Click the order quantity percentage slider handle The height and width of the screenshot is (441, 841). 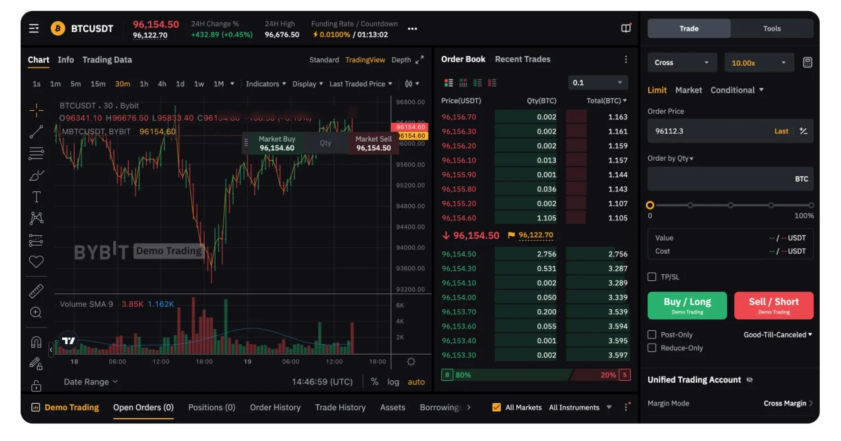650,205
